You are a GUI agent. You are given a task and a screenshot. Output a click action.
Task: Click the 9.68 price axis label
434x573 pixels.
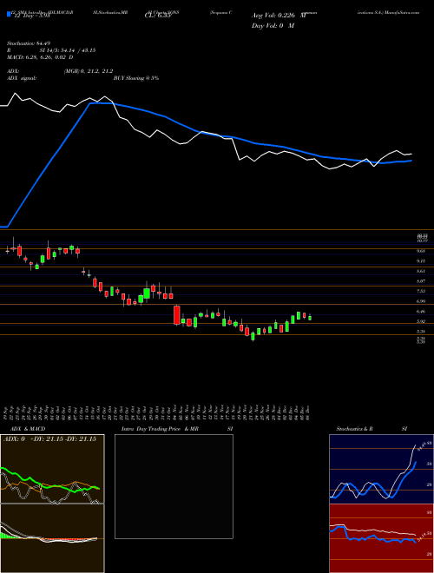(x=421, y=251)
